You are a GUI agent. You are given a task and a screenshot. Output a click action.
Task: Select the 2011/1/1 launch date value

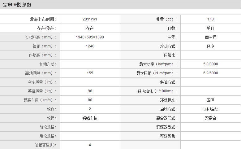point(90,19)
